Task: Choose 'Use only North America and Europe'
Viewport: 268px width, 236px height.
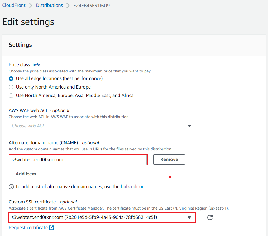Action: click(11, 87)
